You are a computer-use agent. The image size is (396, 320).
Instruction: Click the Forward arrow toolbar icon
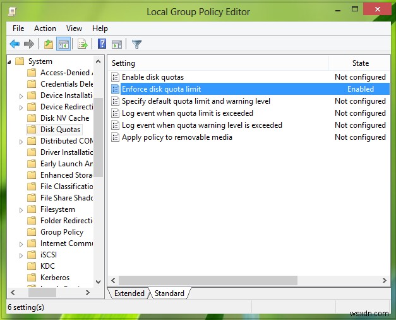[29, 44]
